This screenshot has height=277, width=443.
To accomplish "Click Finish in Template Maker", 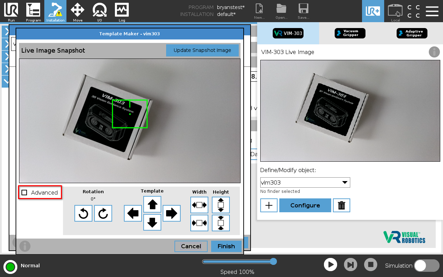I will pyautogui.click(x=226, y=246).
